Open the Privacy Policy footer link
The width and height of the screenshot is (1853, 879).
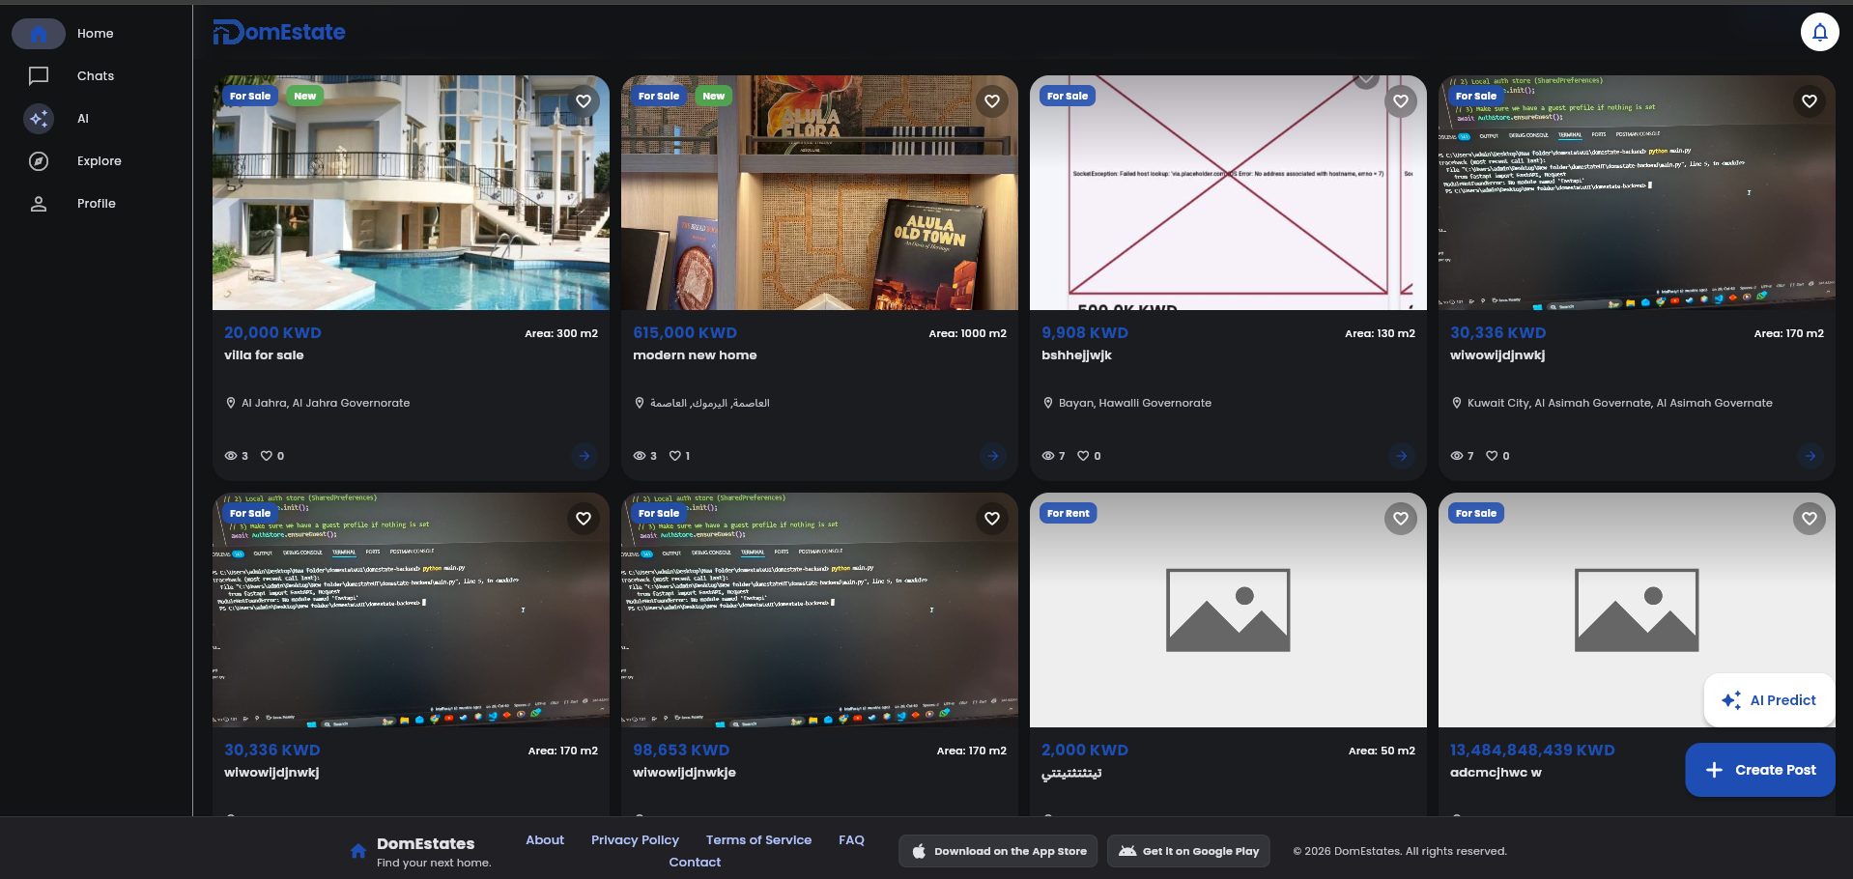[x=635, y=839]
